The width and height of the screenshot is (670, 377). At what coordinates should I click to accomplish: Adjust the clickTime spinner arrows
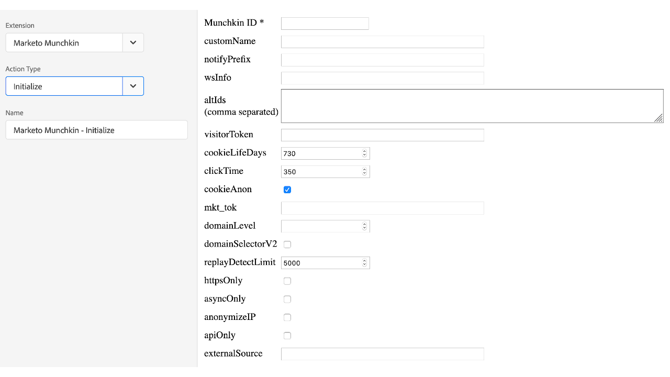365,172
